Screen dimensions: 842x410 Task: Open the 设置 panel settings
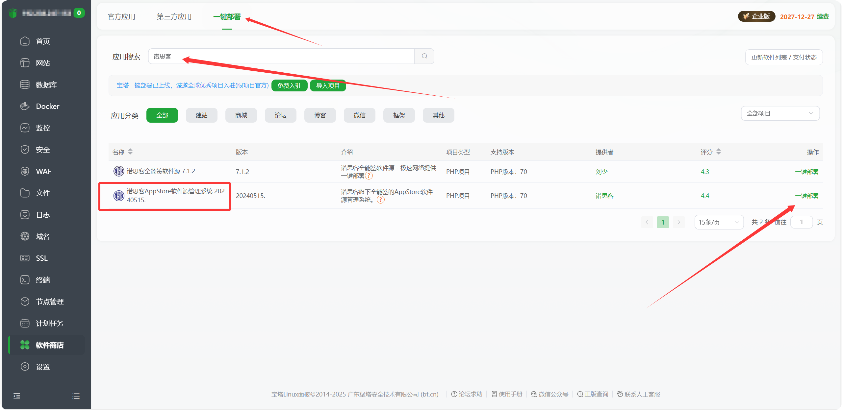[43, 366]
